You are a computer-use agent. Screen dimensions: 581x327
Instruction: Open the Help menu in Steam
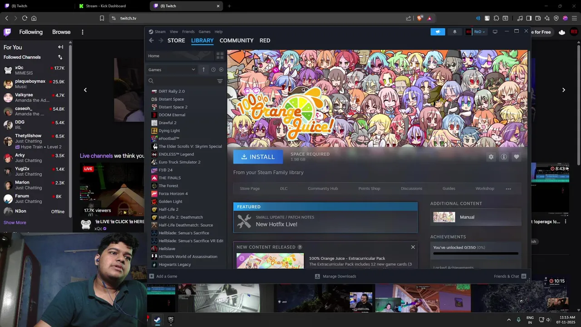218,32
